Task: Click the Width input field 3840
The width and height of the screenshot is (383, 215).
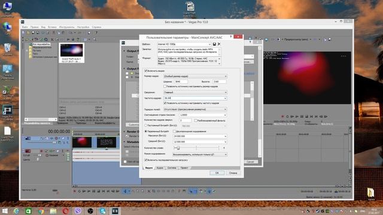Action: [x=181, y=81]
